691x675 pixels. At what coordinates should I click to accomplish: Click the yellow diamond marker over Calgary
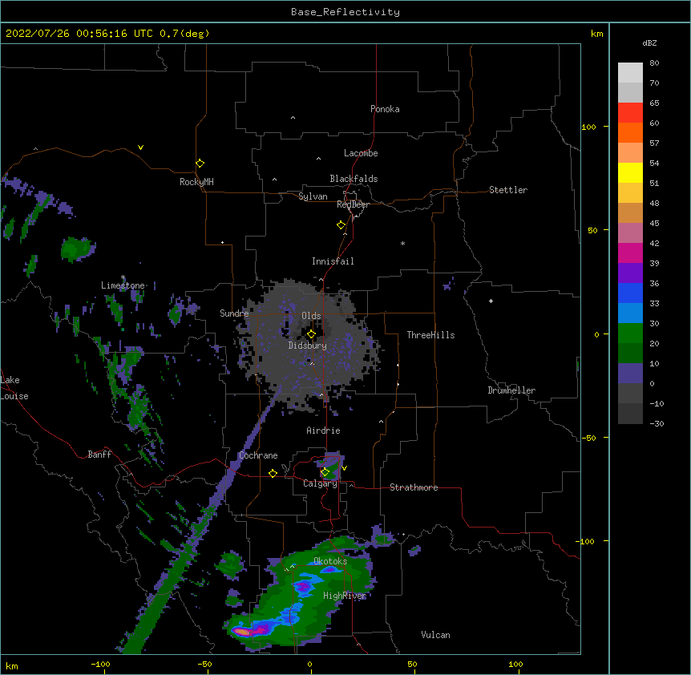tap(325, 472)
